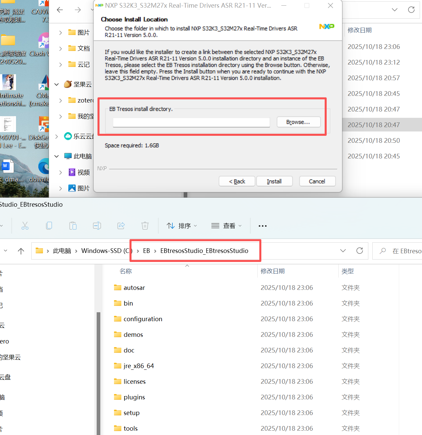Click the 2025/10/18 20:57 date entry
The image size is (422, 435).
click(x=374, y=78)
